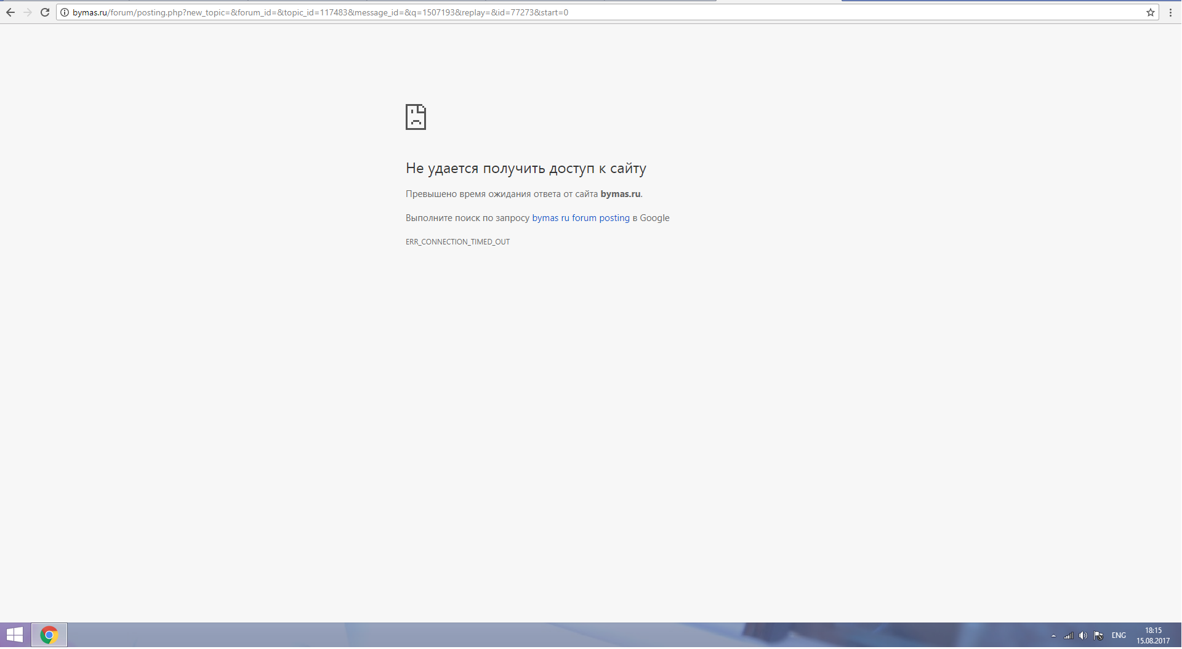Image resolution: width=1182 pixels, height=649 pixels.
Task: Expand the hidden system tray icons
Action: (1053, 635)
